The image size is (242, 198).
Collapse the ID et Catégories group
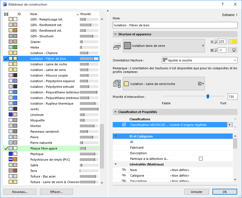pyautogui.click(x=116, y=136)
